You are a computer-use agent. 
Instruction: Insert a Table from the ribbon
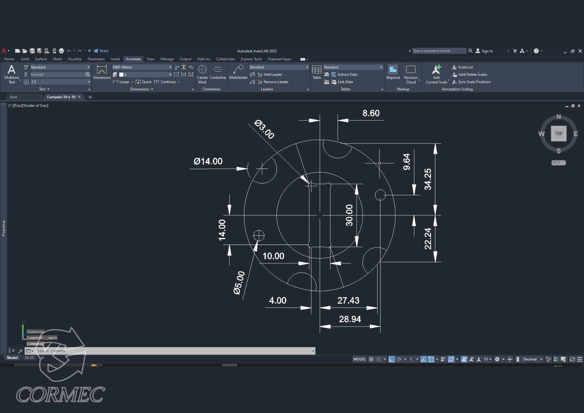coord(316,72)
